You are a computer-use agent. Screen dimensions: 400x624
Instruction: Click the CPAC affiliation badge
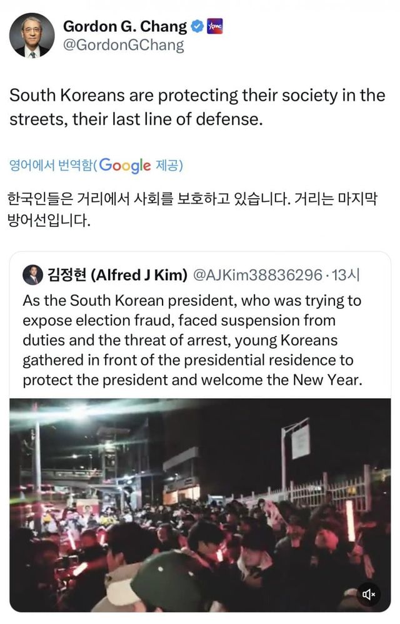coord(214,26)
